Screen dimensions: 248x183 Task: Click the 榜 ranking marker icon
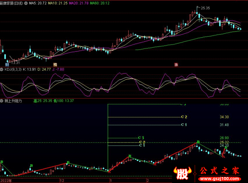pos(55,65)
